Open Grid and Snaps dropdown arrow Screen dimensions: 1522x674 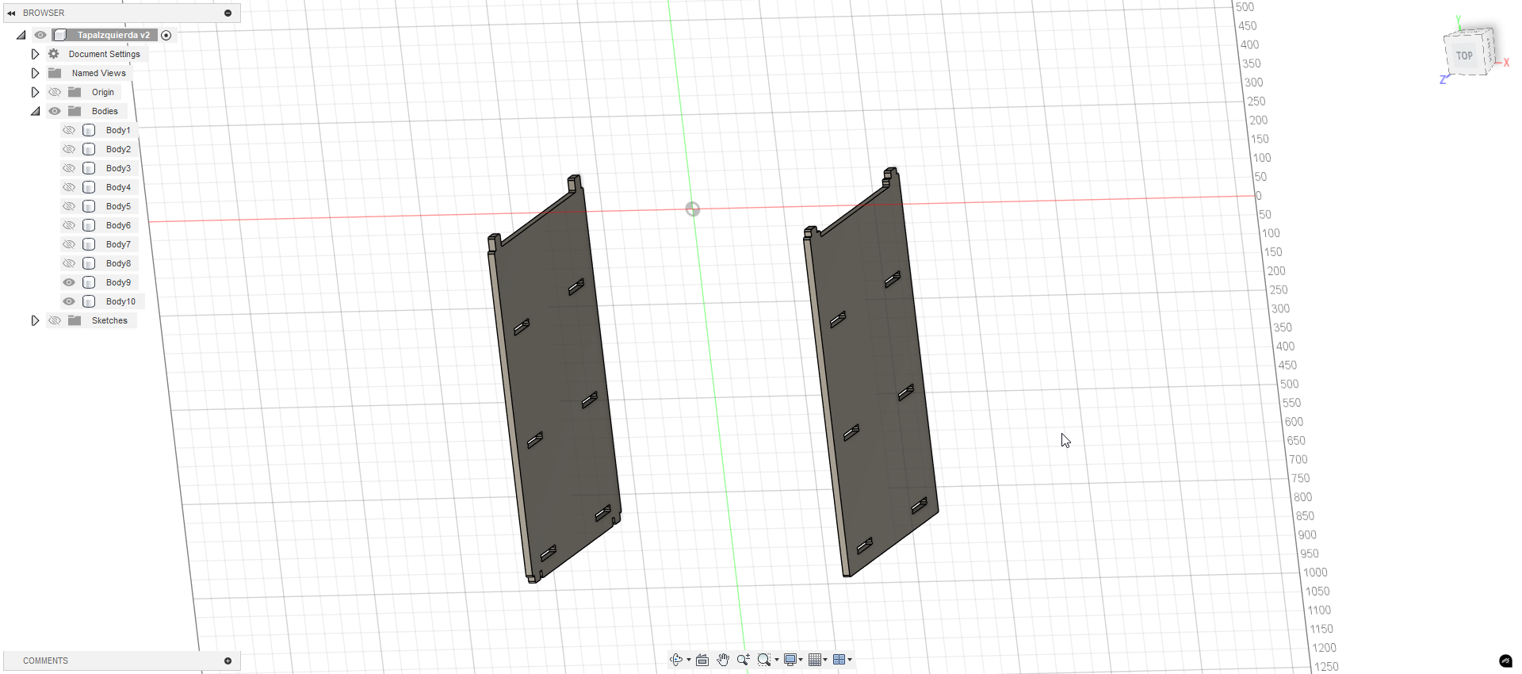(x=825, y=660)
